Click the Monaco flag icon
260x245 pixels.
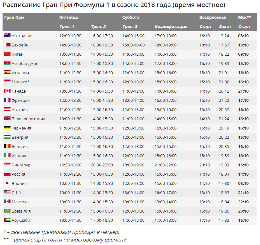(x=7, y=81)
